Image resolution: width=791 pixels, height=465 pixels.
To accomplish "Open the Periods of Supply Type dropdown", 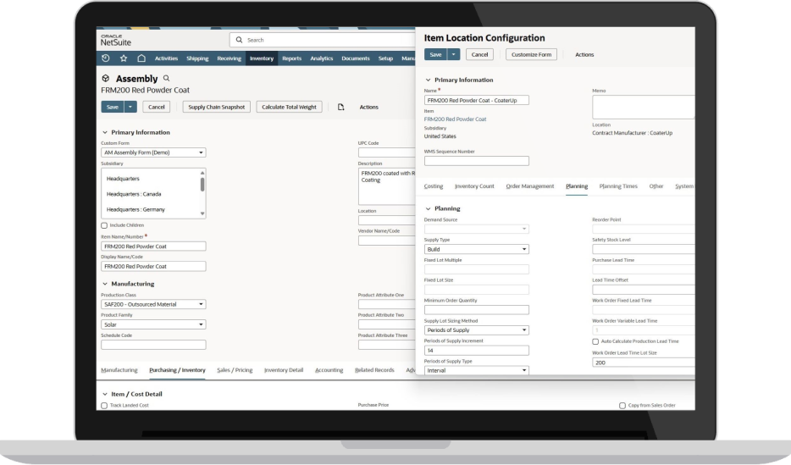I will click(477, 370).
